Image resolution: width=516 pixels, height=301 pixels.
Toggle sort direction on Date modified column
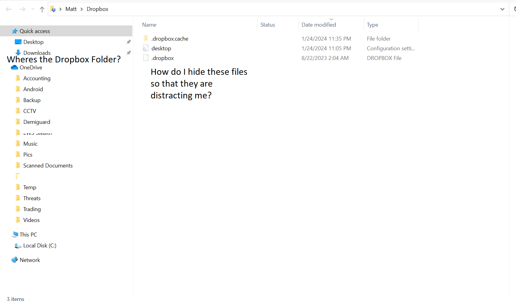[x=331, y=19]
